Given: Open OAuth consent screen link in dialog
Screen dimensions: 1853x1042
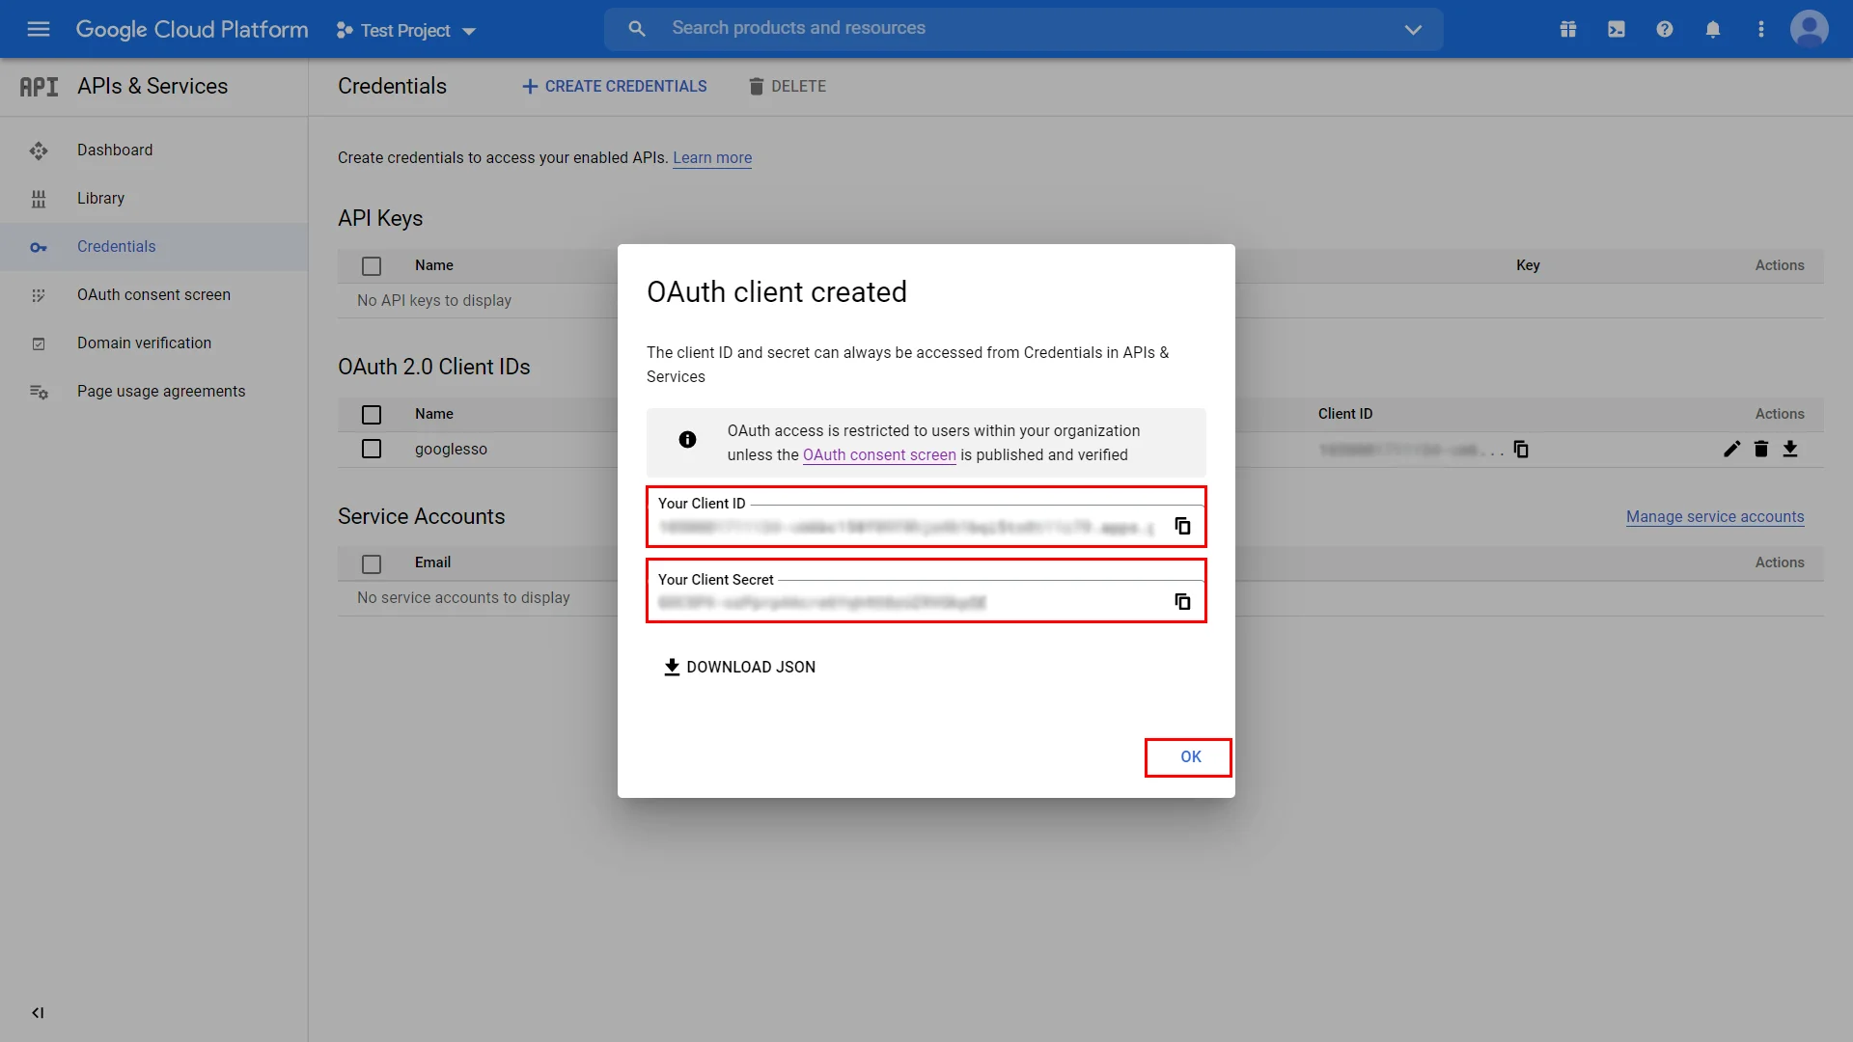Looking at the screenshot, I should [879, 455].
